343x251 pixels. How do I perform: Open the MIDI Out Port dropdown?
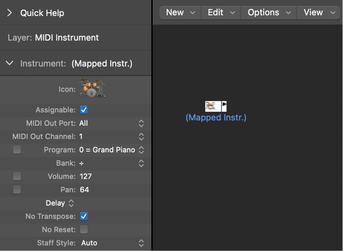coord(141,123)
